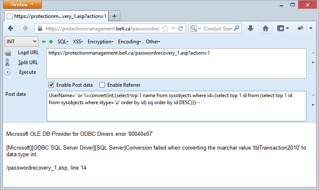Open the Encryption menu
319x190 pixels.
coord(101,42)
